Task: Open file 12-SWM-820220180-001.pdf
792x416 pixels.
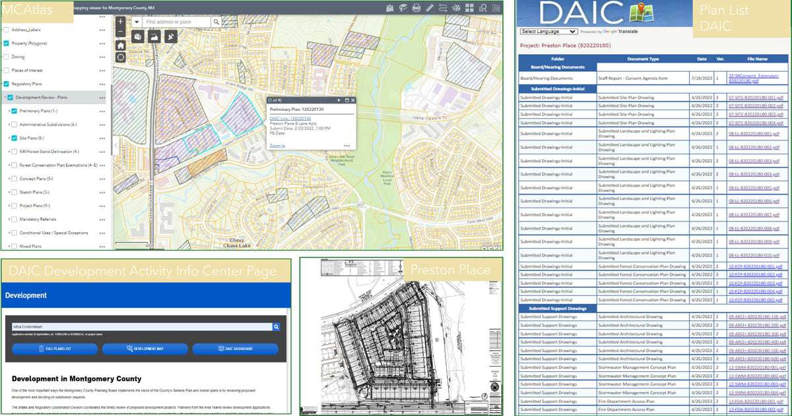Action: click(756, 367)
